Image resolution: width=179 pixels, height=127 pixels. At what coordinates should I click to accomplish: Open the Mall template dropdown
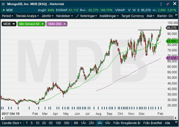(x=150, y=16)
